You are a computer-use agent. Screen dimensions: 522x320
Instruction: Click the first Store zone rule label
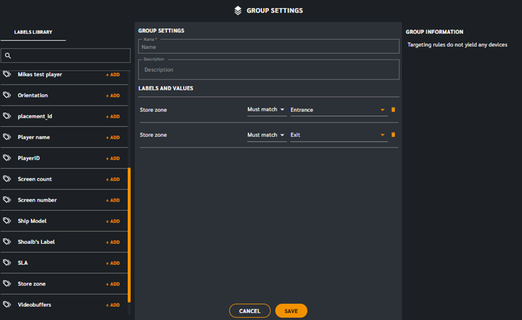click(x=153, y=110)
